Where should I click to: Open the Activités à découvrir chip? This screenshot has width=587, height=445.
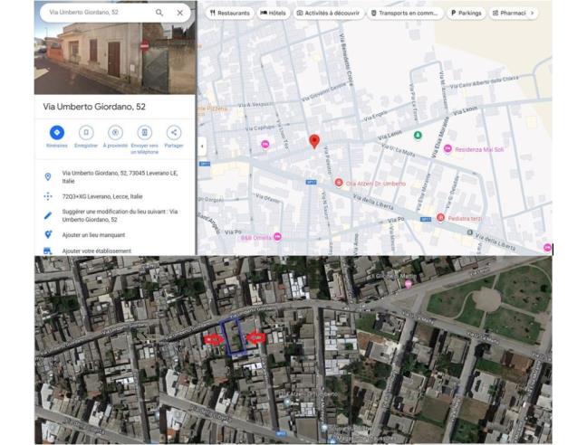click(x=328, y=14)
